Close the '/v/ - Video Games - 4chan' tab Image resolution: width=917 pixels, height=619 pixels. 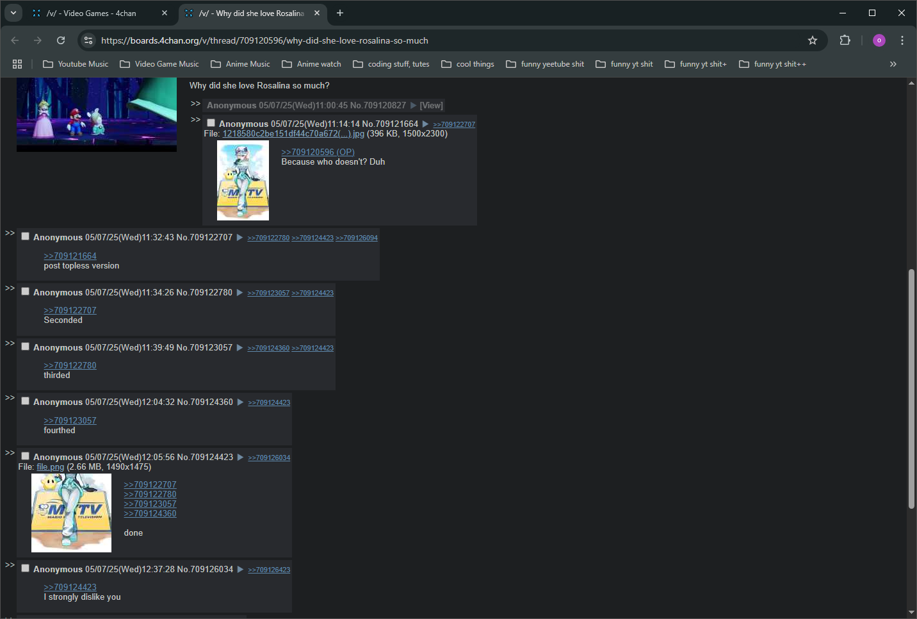(165, 13)
